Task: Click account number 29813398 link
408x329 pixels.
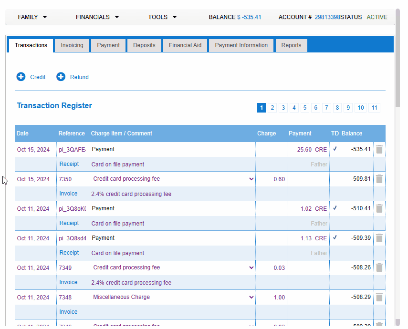Action: coord(327,17)
